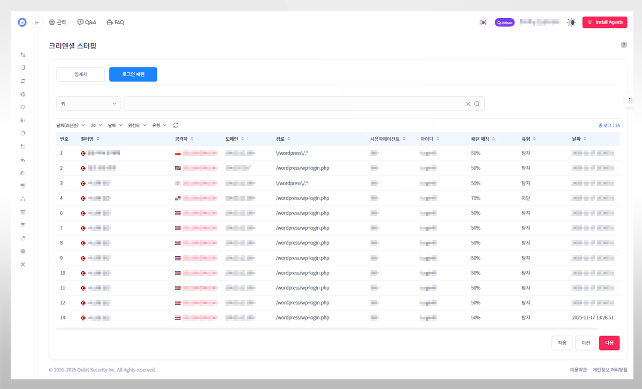Screen dimensions: 642x389
Task: Click the Korean flag language icon
Action: click(483, 22)
